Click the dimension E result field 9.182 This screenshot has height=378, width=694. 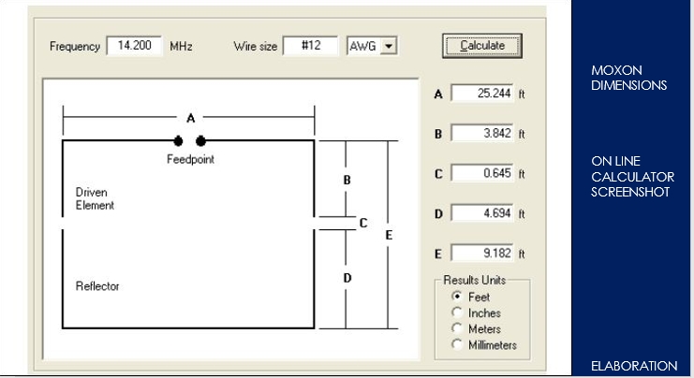coord(482,253)
